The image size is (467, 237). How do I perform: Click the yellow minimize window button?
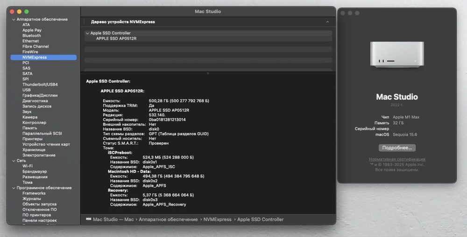[x=19, y=12]
